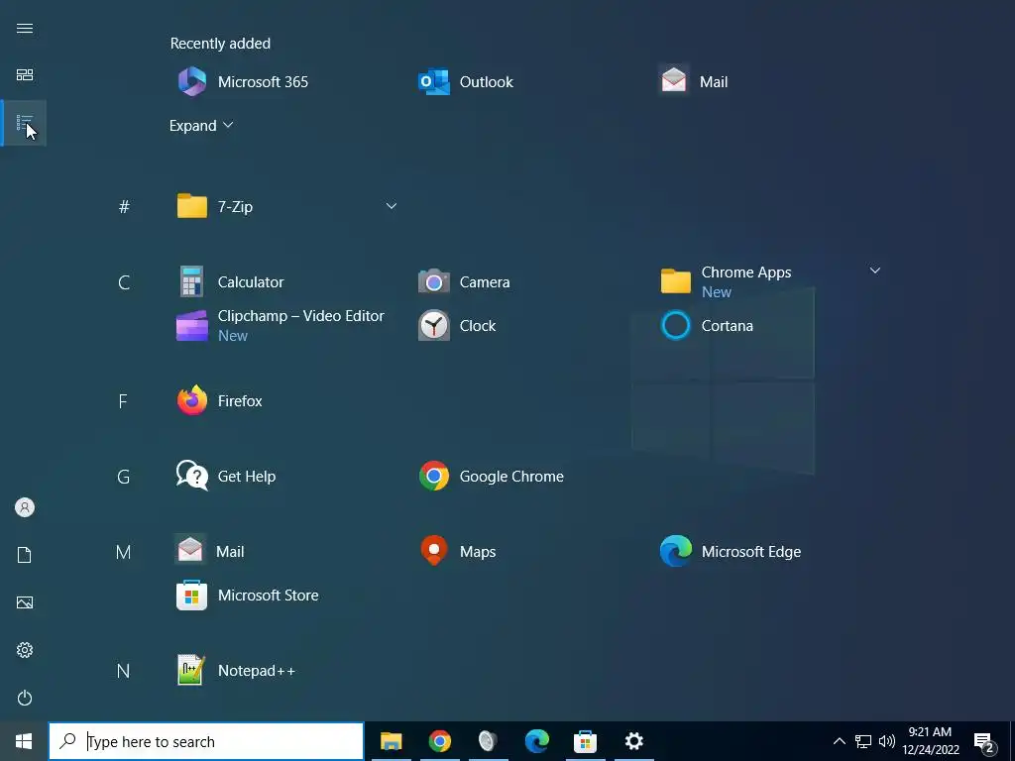Image resolution: width=1015 pixels, height=761 pixels.
Task: Expand the Start menu hamburger navigation
Action: click(25, 28)
